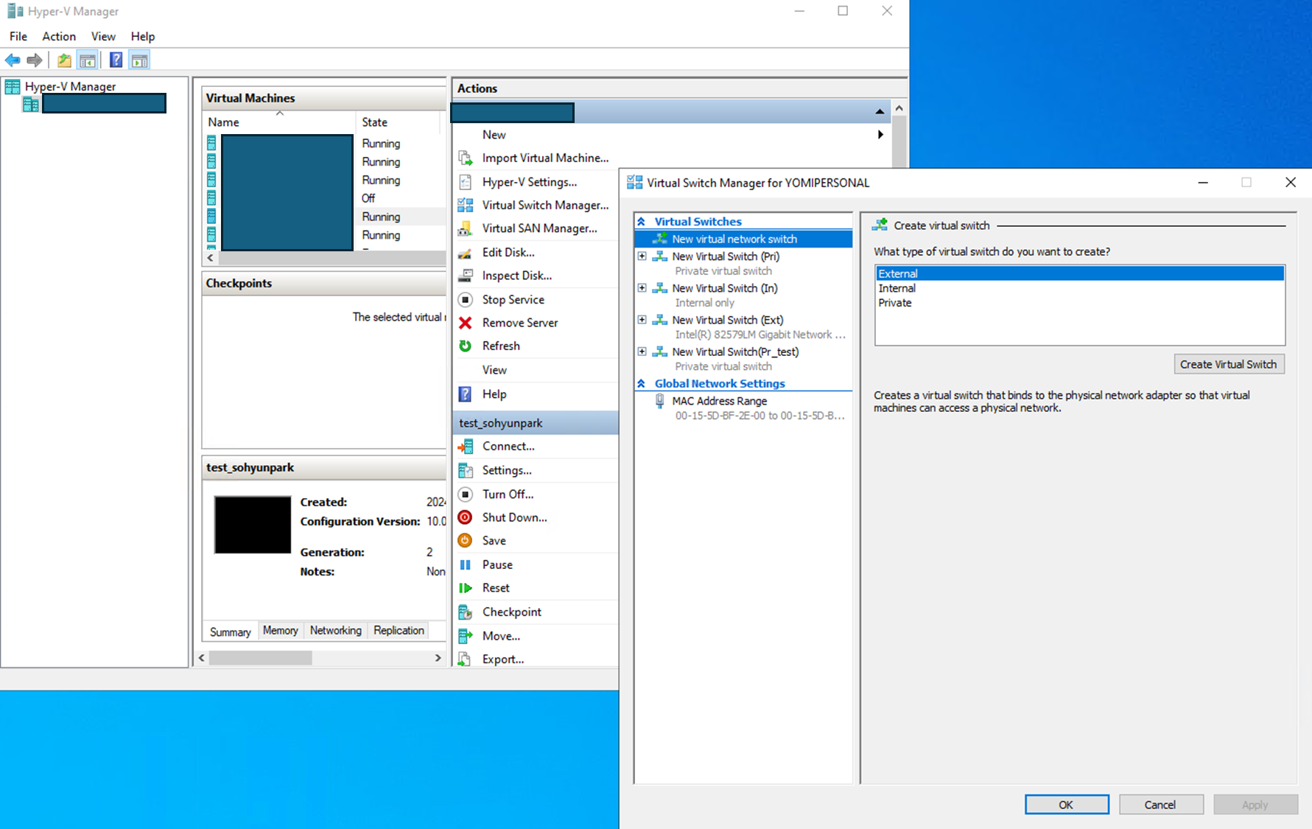The height and width of the screenshot is (829, 1312).
Task: Collapse the Virtual Switches section
Action: click(x=642, y=222)
